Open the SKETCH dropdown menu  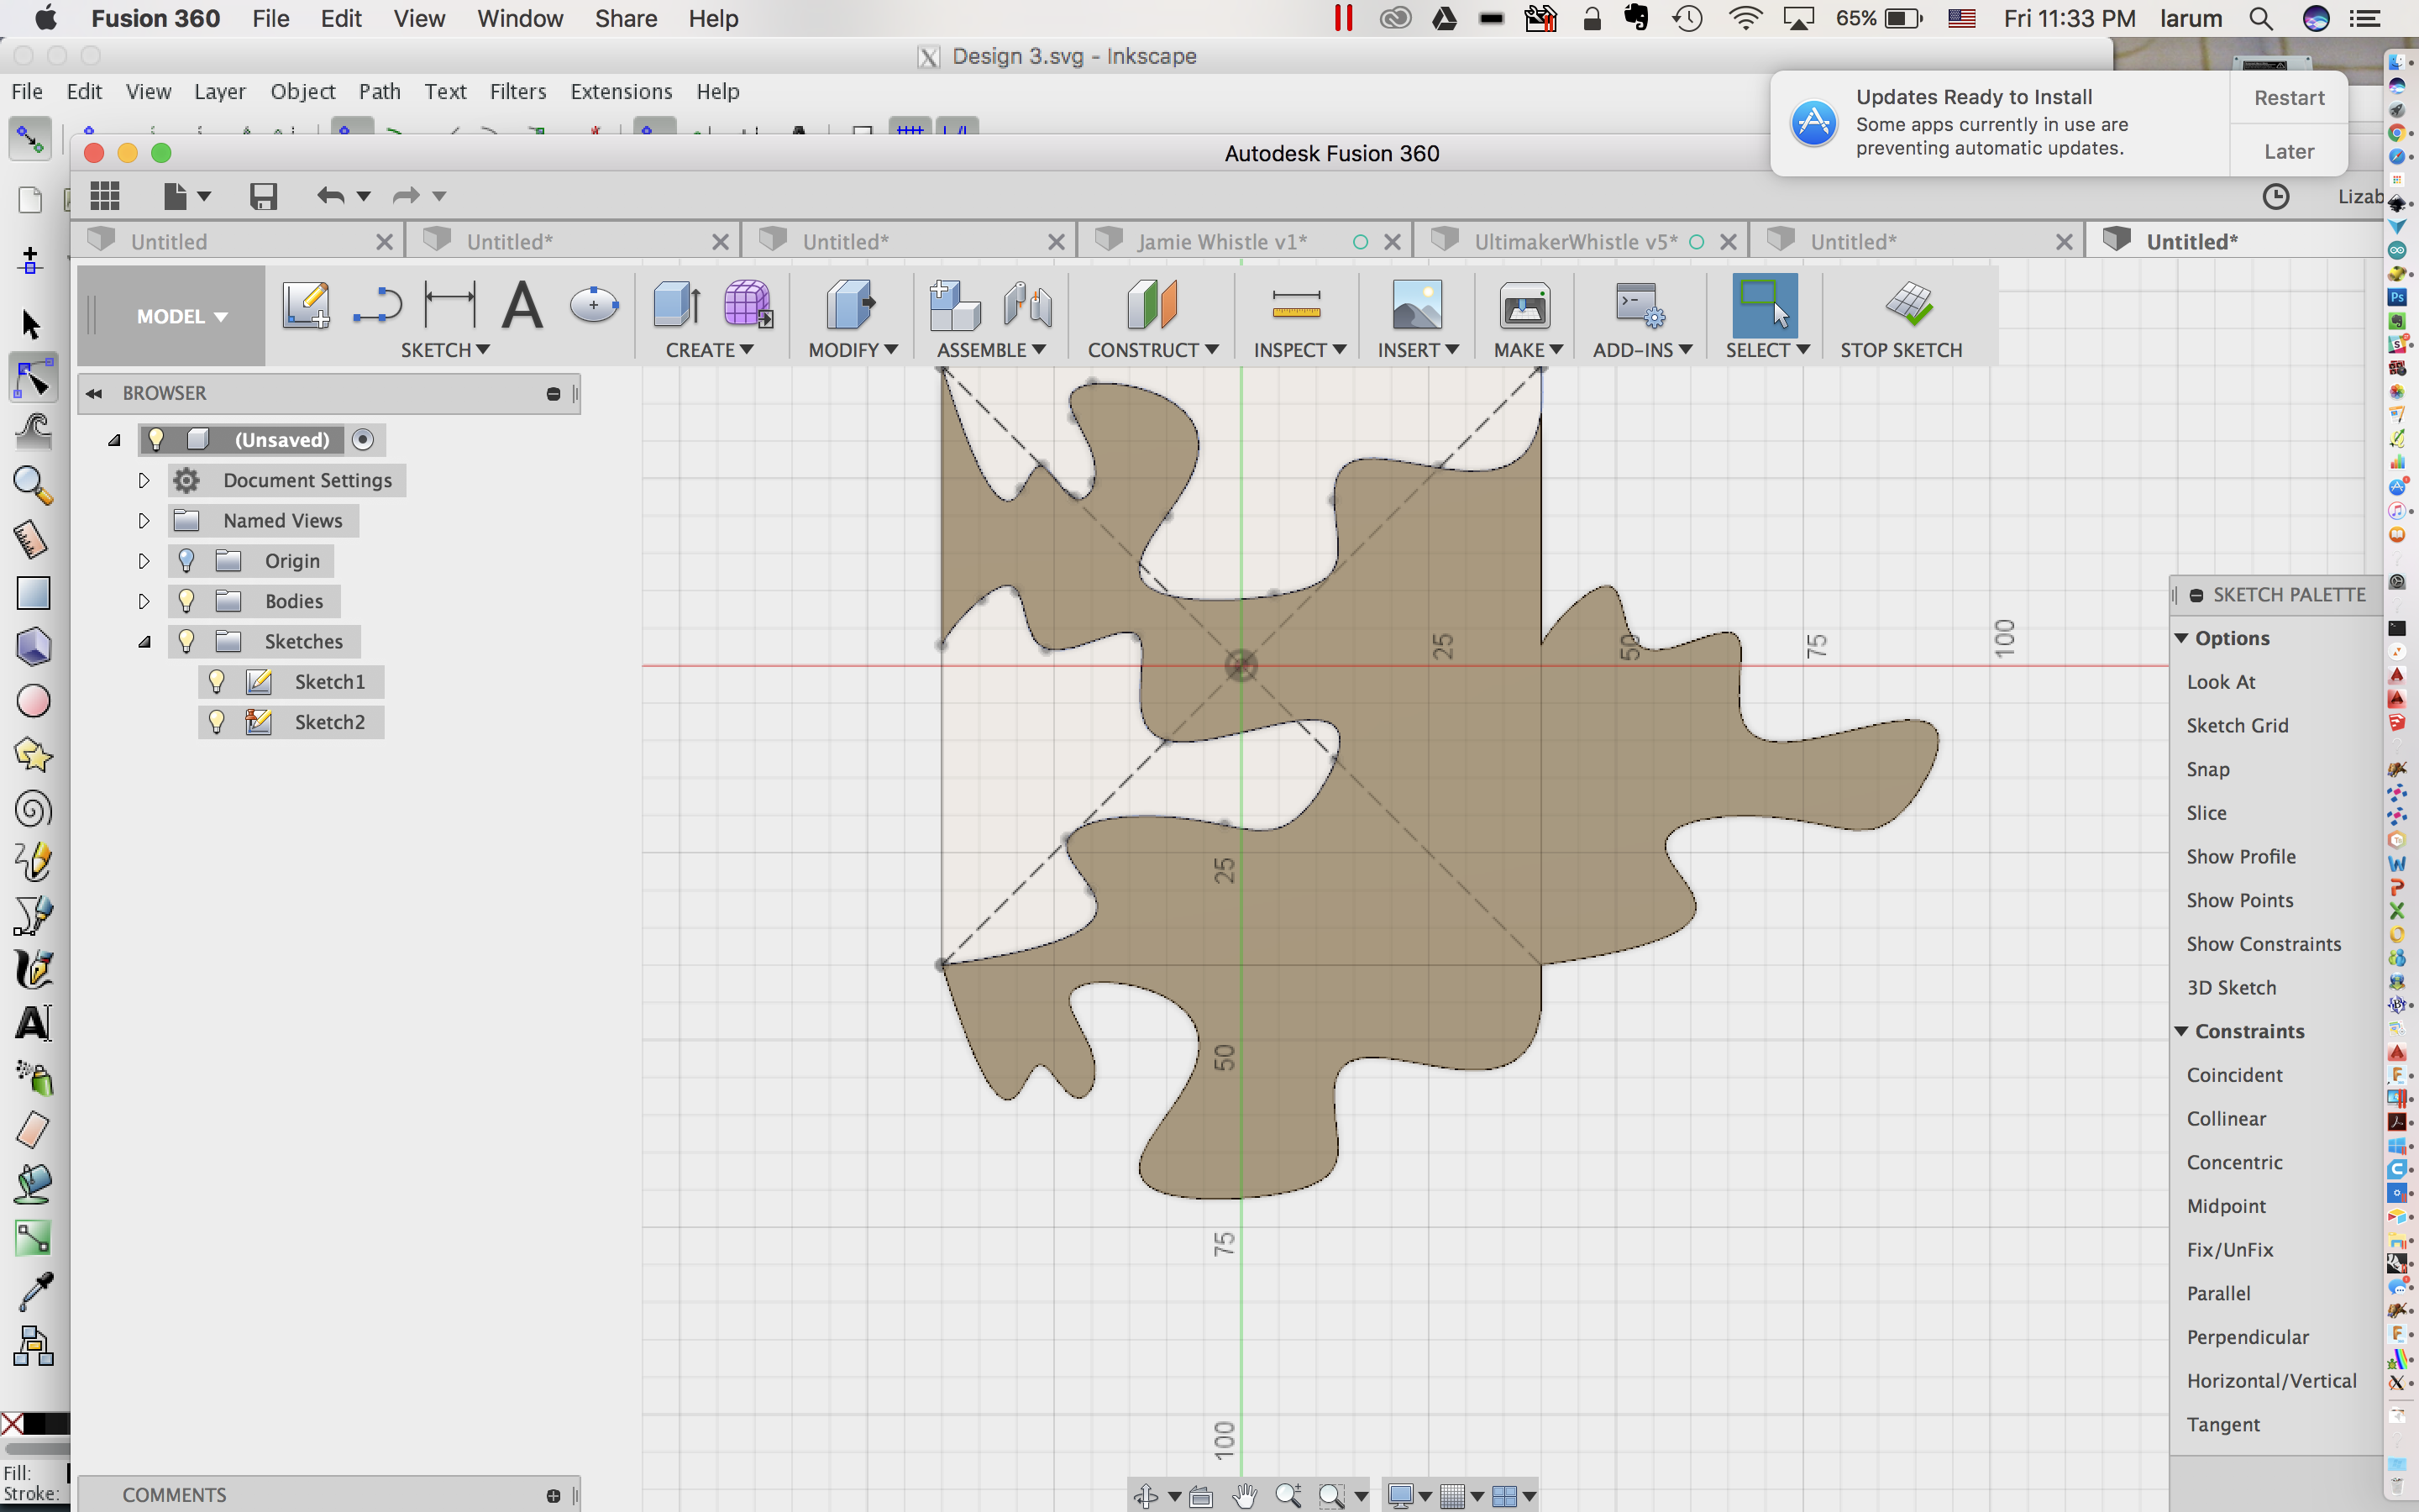point(445,350)
